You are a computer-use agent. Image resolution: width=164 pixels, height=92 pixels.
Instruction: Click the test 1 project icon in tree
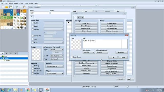3,56
